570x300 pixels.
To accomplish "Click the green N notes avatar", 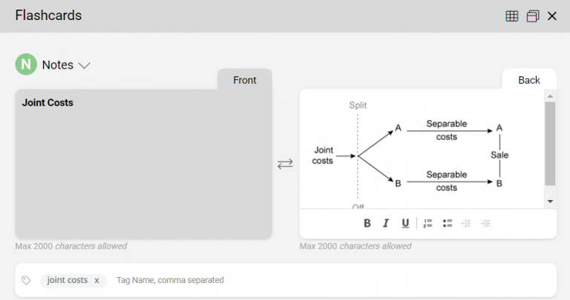I will click(x=26, y=64).
